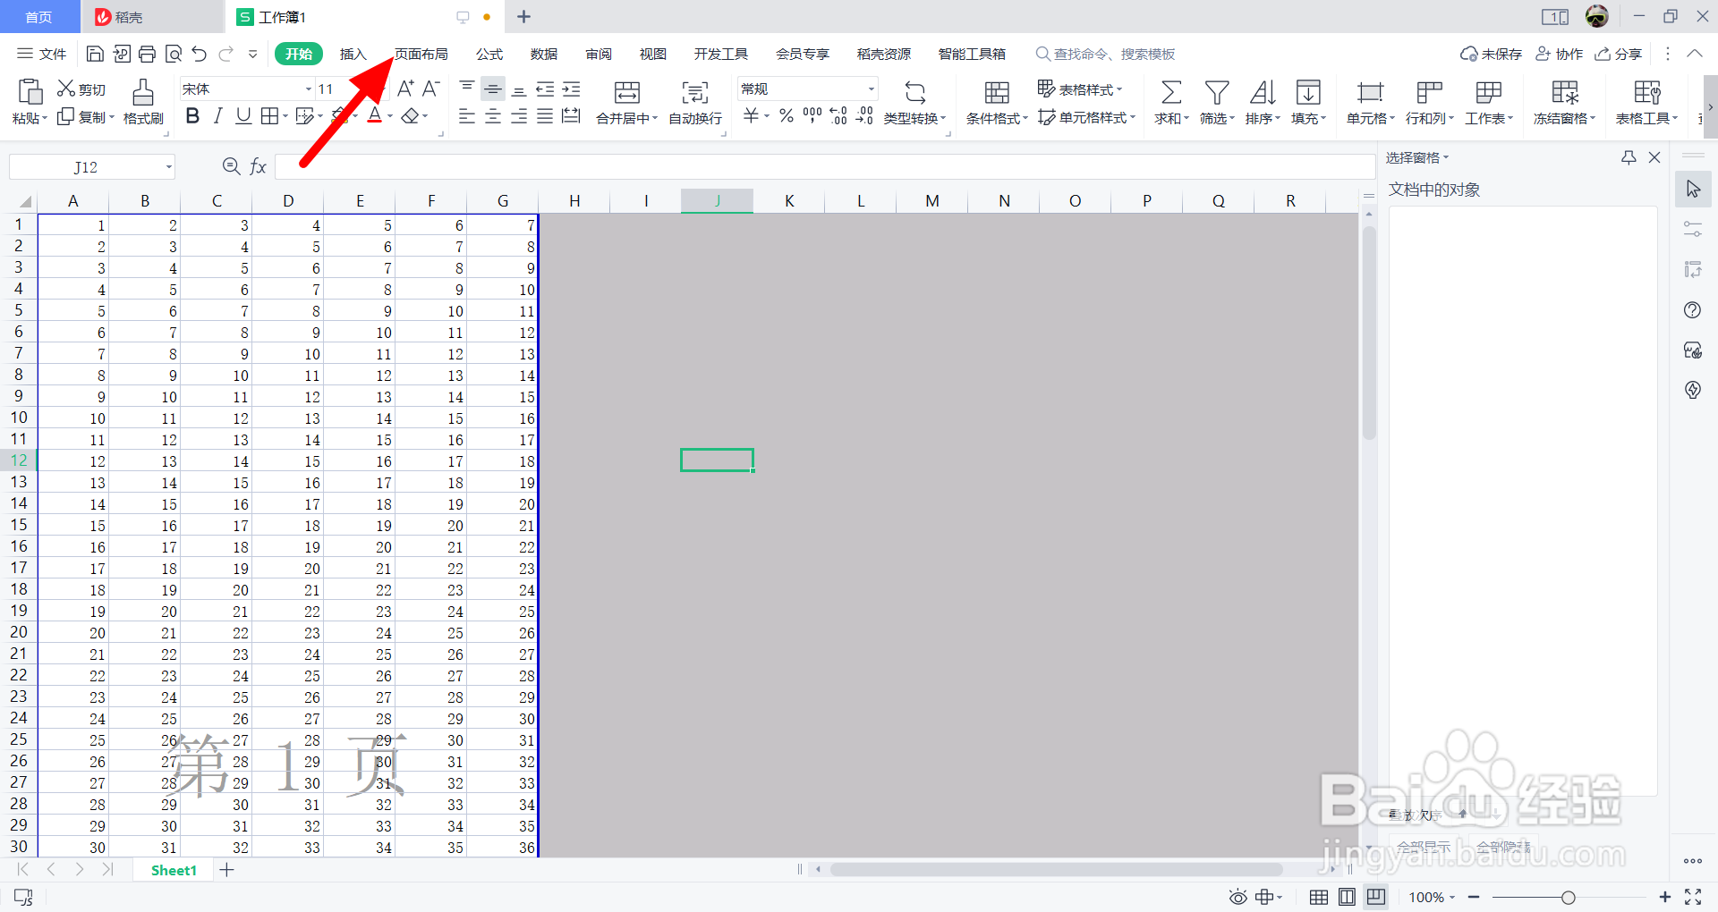Click the 分享 share button
Image resolution: width=1718 pixels, height=912 pixels.
[1619, 54]
